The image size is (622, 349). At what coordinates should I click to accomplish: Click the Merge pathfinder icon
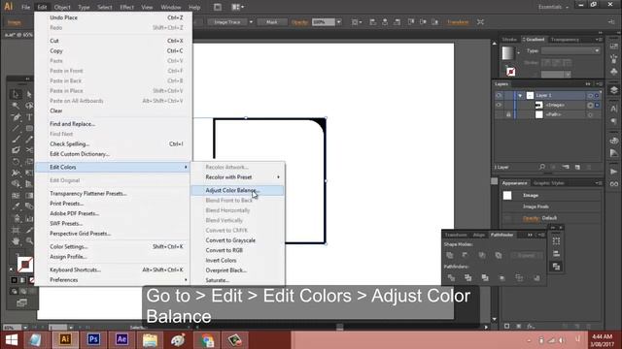[x=485, y=278]
